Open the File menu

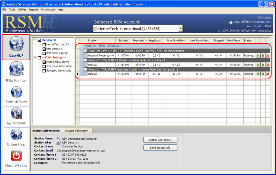pyautogui.click(x=4, y=10)
